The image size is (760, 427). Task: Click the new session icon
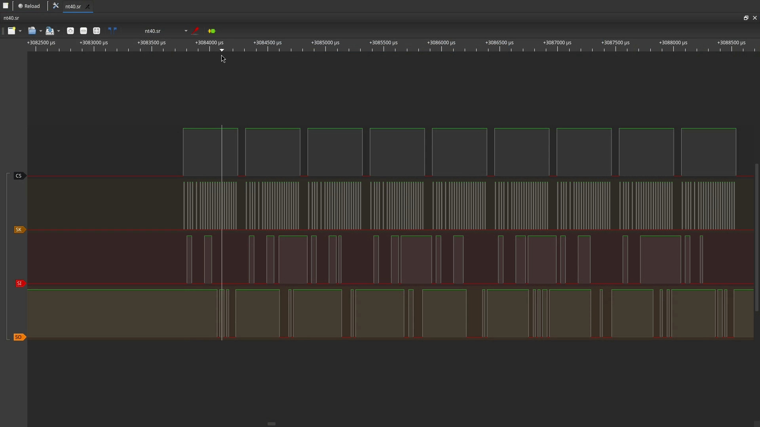[11, 31]
